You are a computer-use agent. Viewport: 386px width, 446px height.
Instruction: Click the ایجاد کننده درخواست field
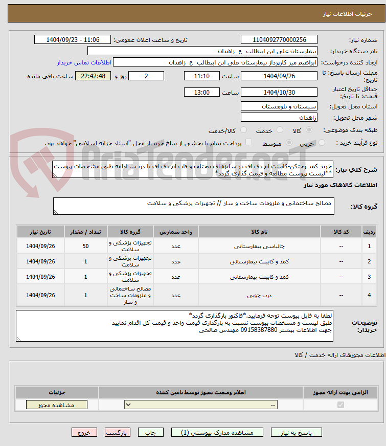click(215, 62)
